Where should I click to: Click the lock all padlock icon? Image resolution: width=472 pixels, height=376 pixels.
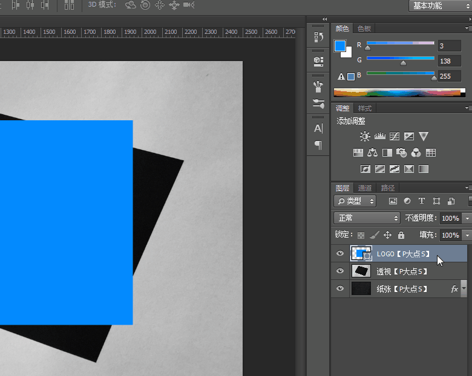[401, 235]
